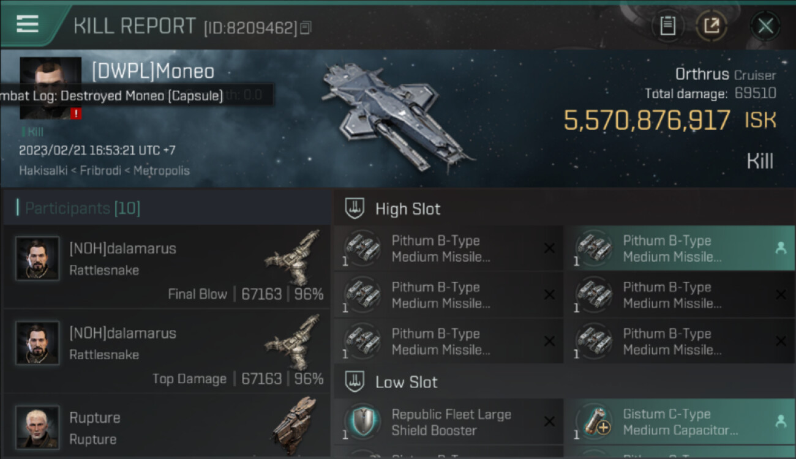Open the clipboard report icon
Viewport: 796px width, 459px height.
(667, 26)
